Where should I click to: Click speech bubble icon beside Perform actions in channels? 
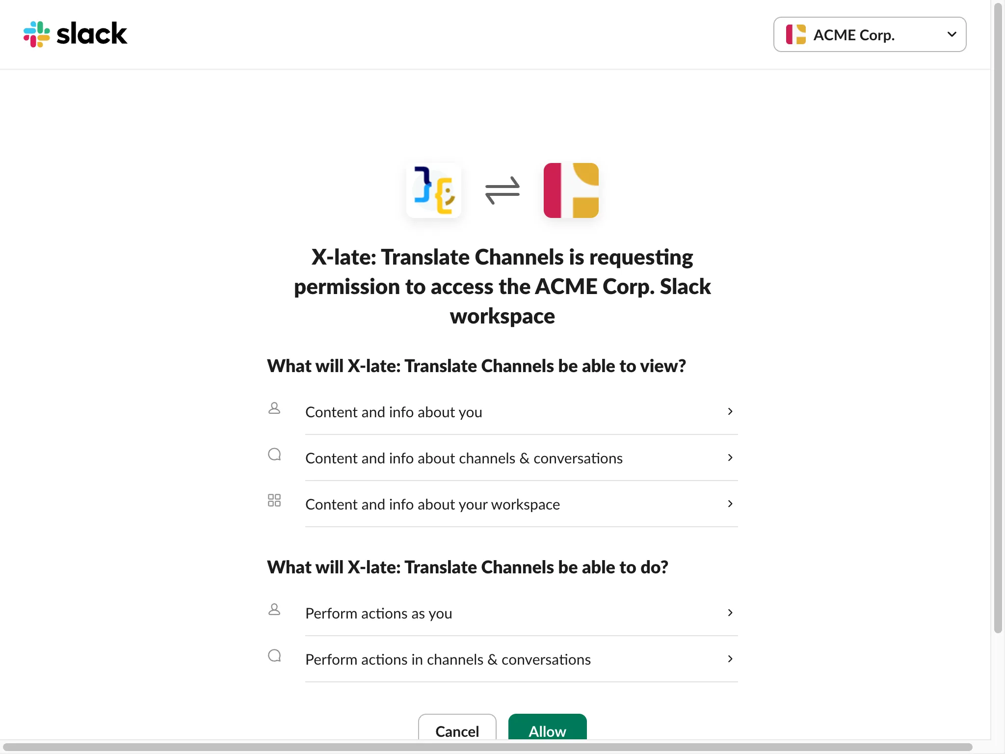coord(274,655)
